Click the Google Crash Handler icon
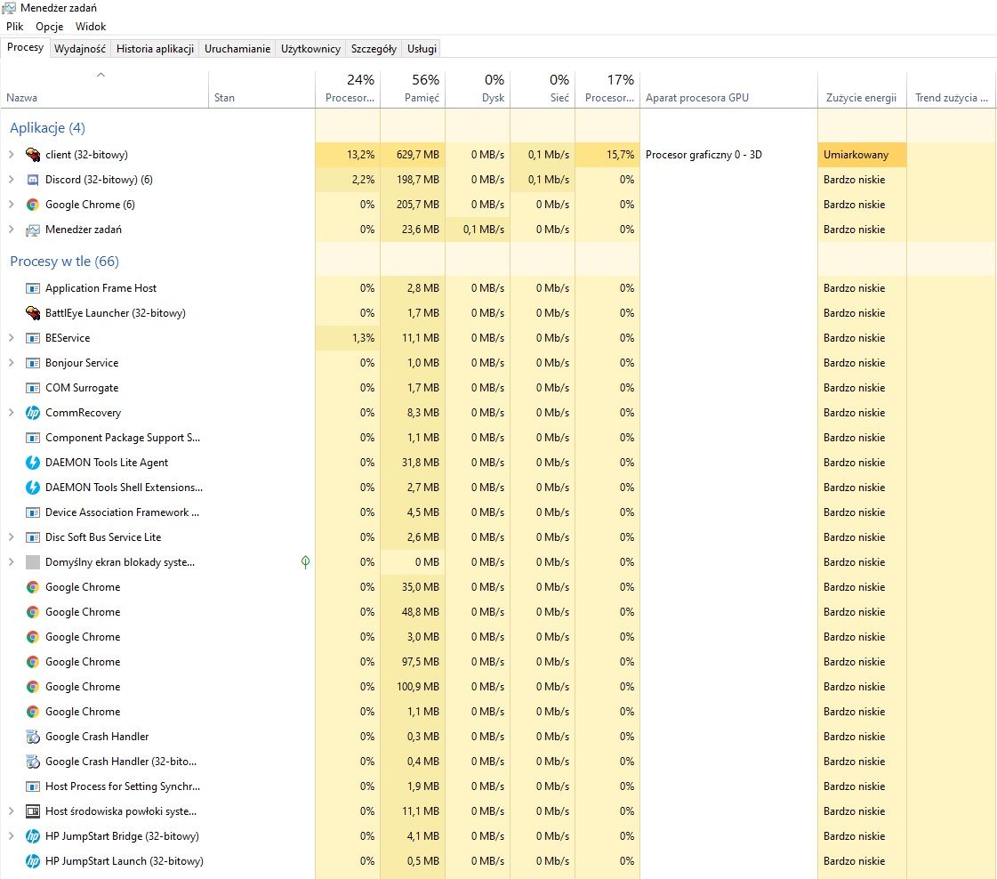997x879 pixels. click(x=32, y=737)
